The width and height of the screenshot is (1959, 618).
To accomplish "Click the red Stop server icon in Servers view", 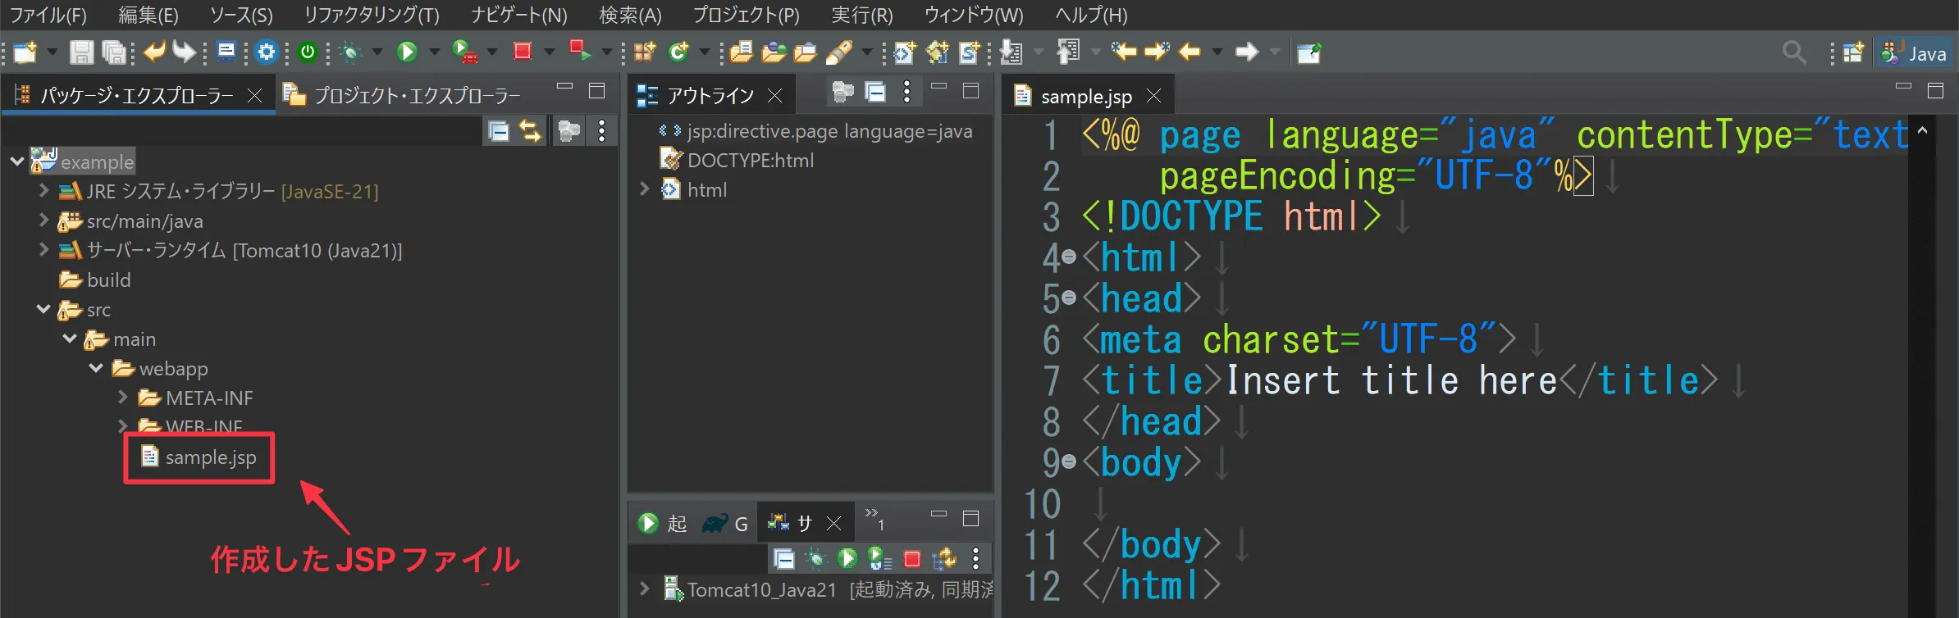I will (911, 559).
